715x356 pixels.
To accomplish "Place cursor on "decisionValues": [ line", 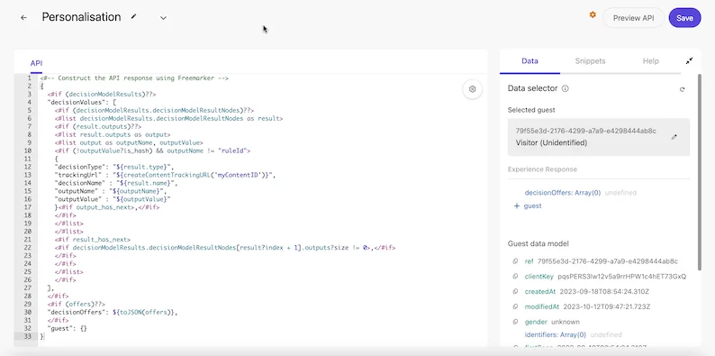I will (82, 102).
